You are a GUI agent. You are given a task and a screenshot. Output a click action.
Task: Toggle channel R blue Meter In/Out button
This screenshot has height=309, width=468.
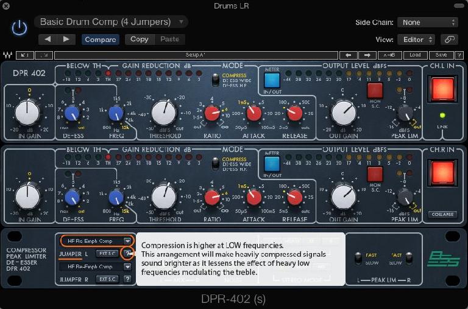pos(272,164)
